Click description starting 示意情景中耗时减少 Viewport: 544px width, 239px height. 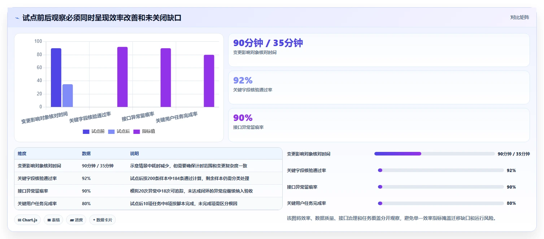coord(188,166)
